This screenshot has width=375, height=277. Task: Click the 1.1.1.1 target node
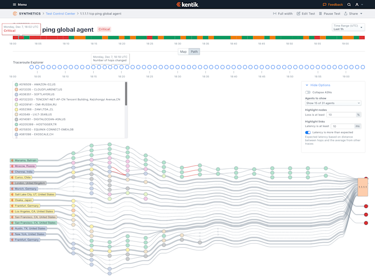coord(362,187)
